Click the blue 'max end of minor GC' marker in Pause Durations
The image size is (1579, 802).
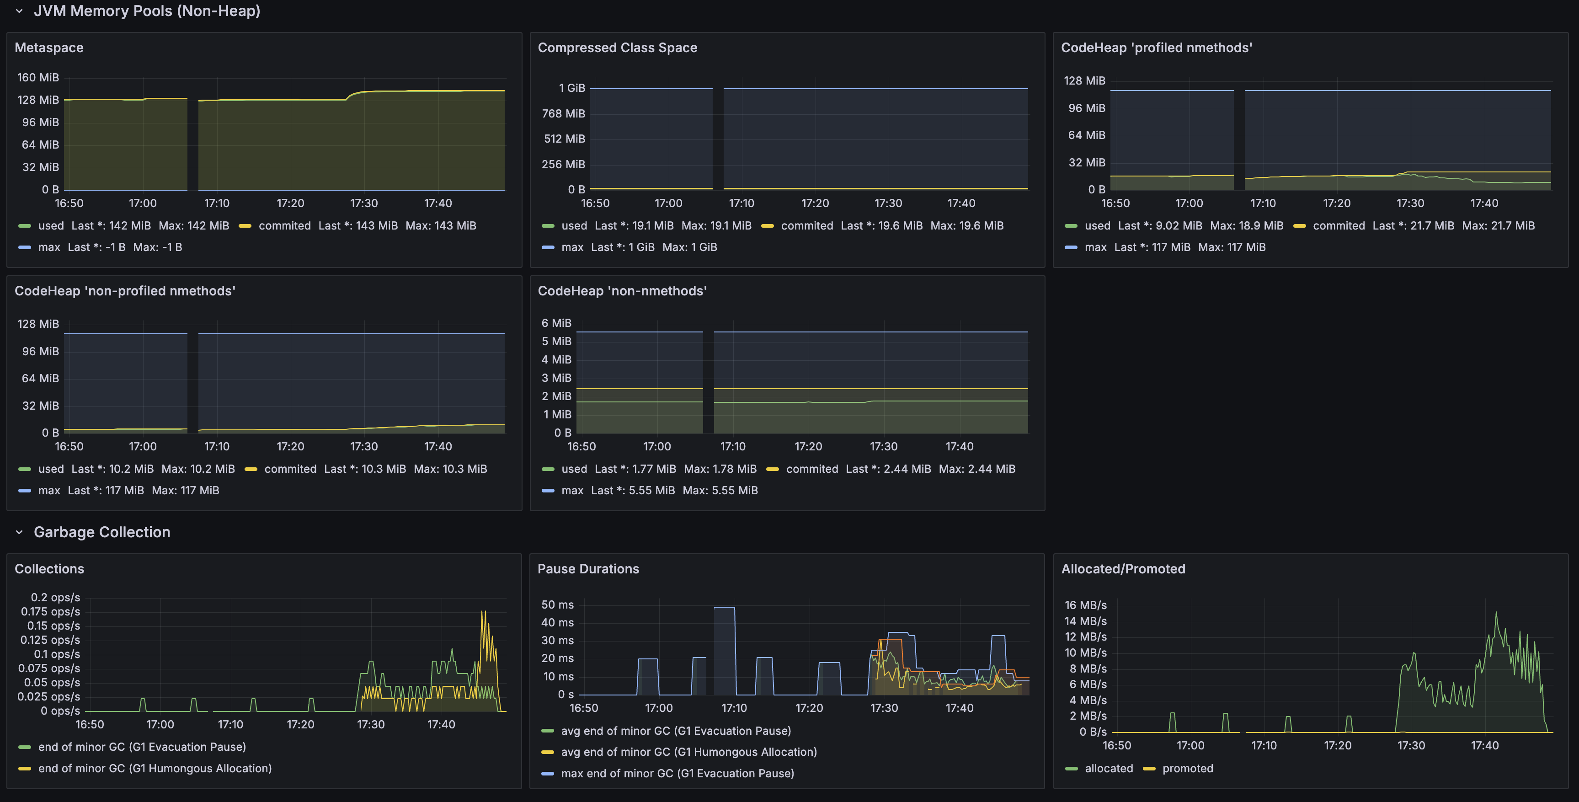tap(547, 773)
